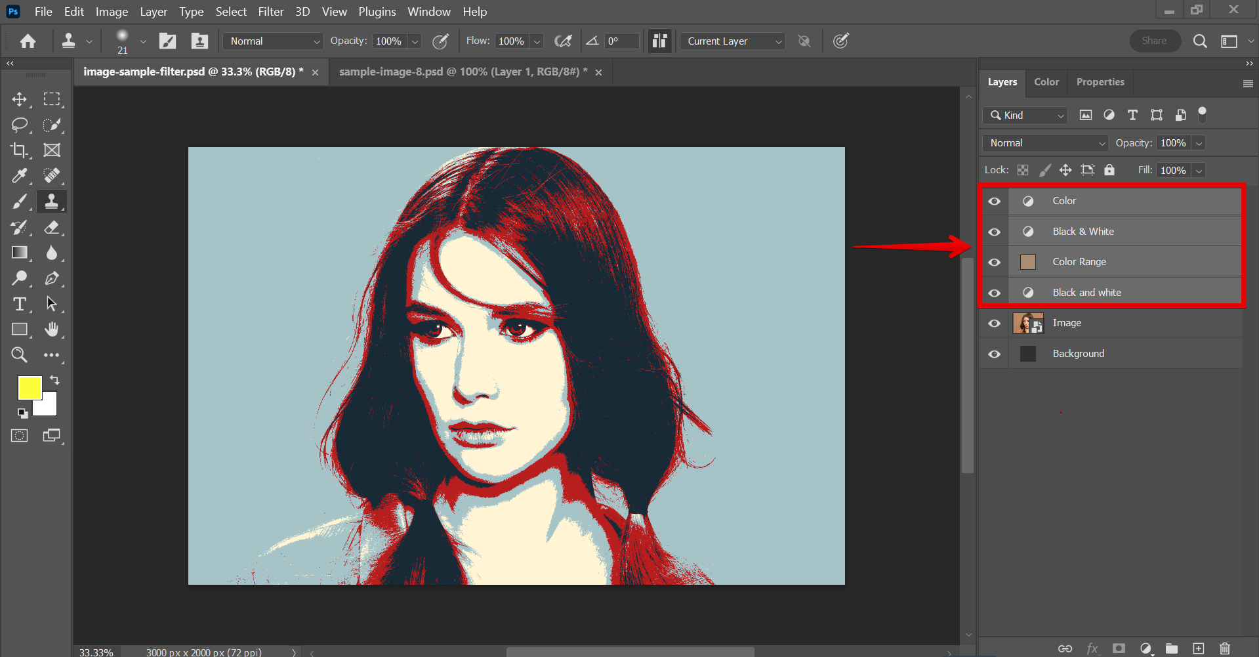This screenshot has height=657, width=1259.
Task: Toggle visibility of the Color layer
Action: [994, 201]
